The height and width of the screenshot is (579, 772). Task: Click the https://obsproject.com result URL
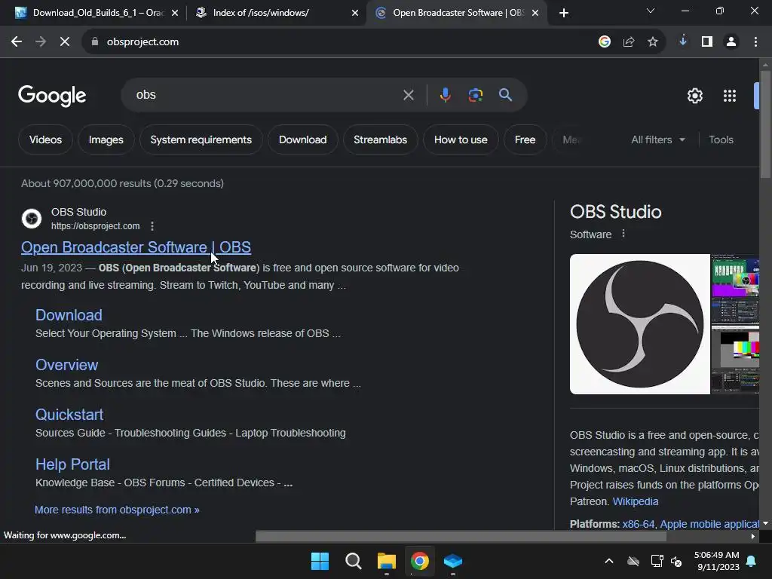(x=96, y=226)
